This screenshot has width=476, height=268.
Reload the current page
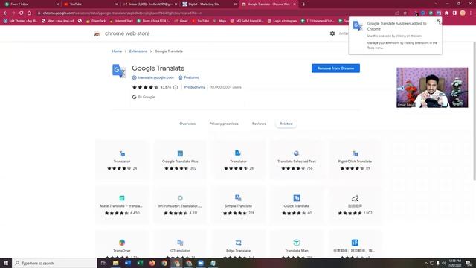click(x=21, y=13)
